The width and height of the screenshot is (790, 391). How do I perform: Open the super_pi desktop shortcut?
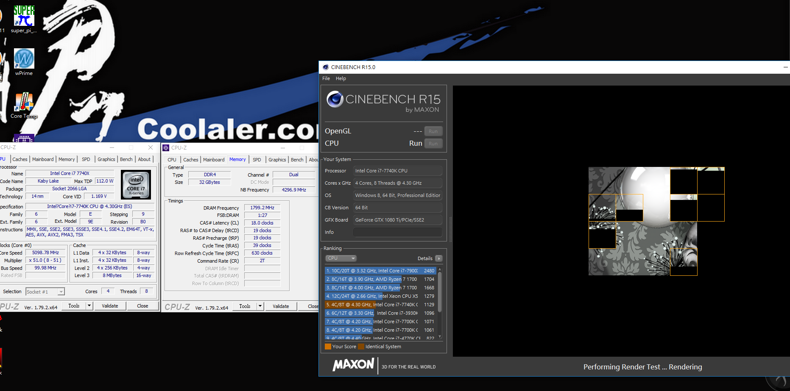pyautogui.click(x=24, y=19)
